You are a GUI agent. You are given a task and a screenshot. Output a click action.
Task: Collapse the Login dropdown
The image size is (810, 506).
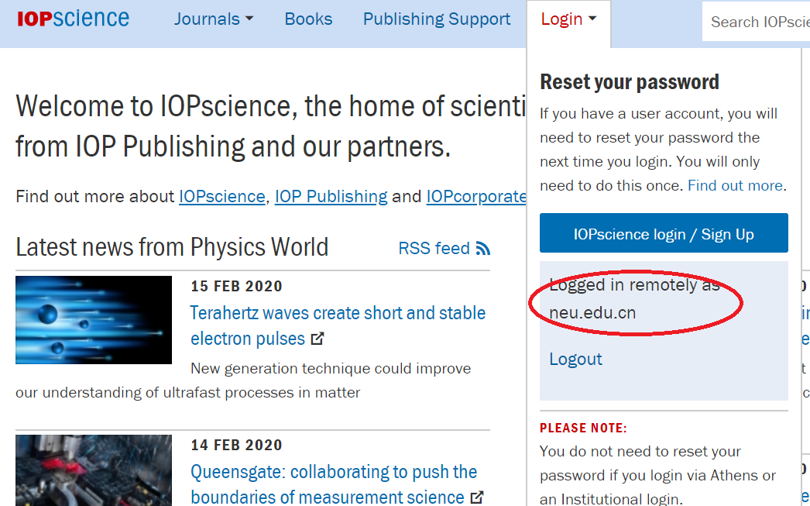tap(568, 19)
